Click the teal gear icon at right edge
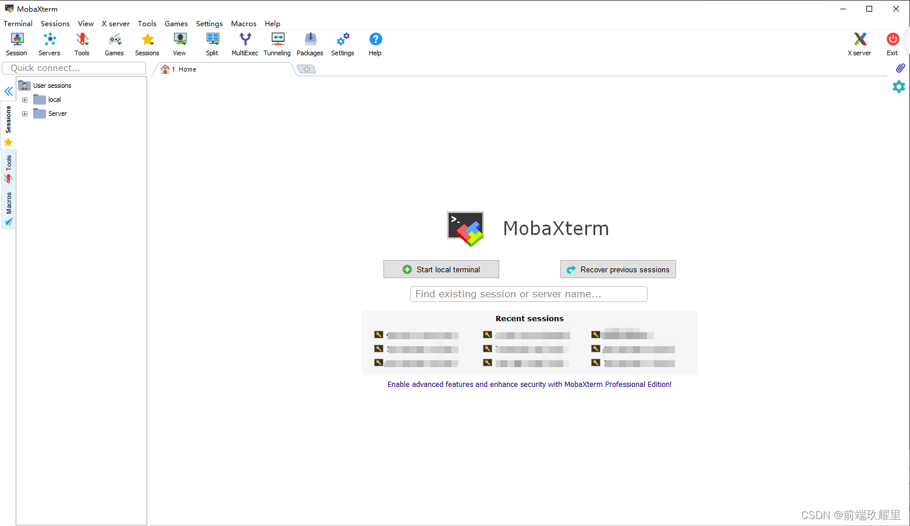This screenshot has width=910, height=526. pos(899,87)
